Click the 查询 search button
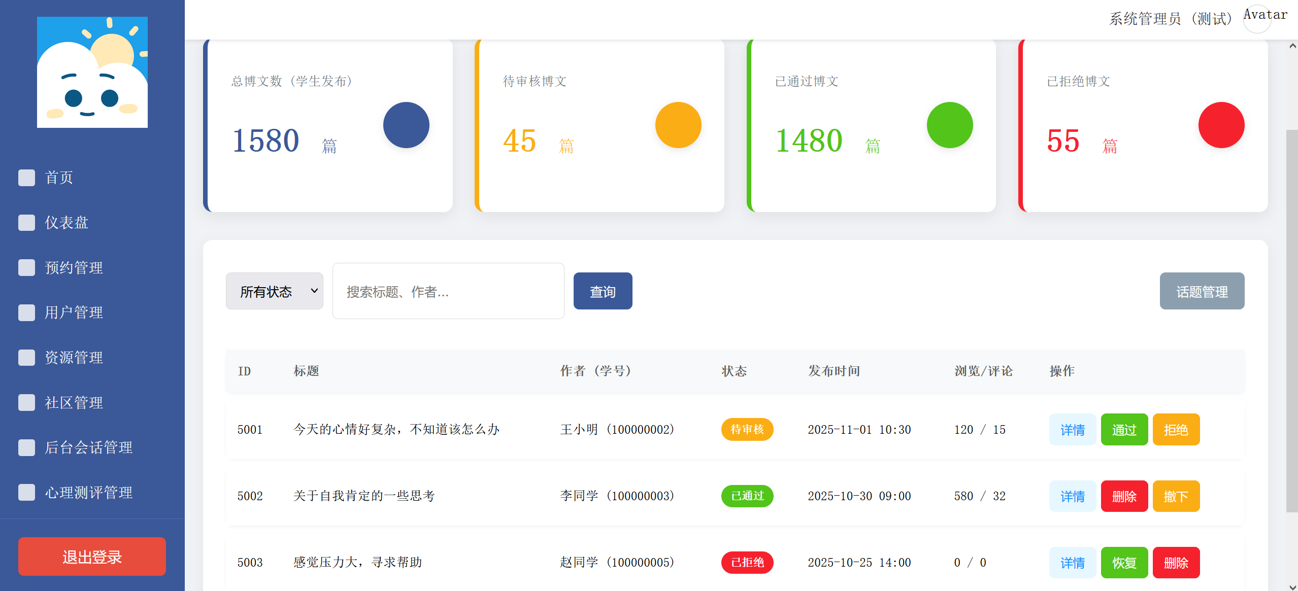 pyautogui.click(x=603, y=291)
